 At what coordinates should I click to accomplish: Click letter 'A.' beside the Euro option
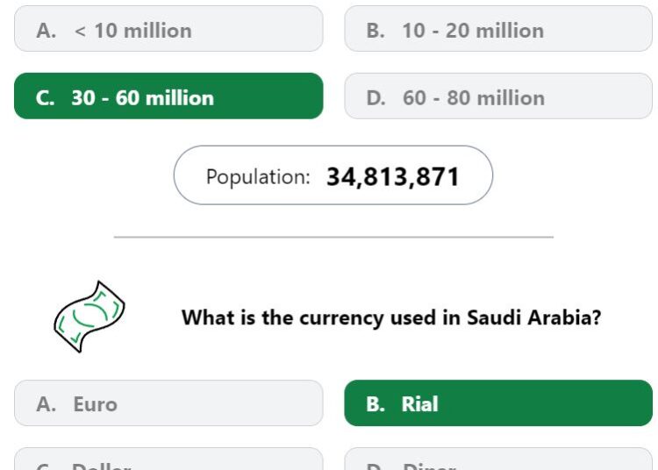[46, 404]
